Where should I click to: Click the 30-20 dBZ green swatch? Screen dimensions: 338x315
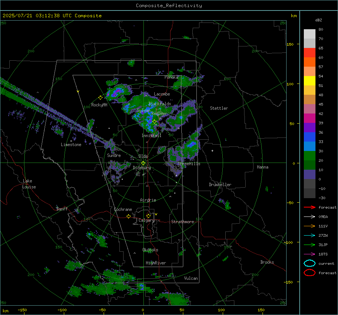309,156
